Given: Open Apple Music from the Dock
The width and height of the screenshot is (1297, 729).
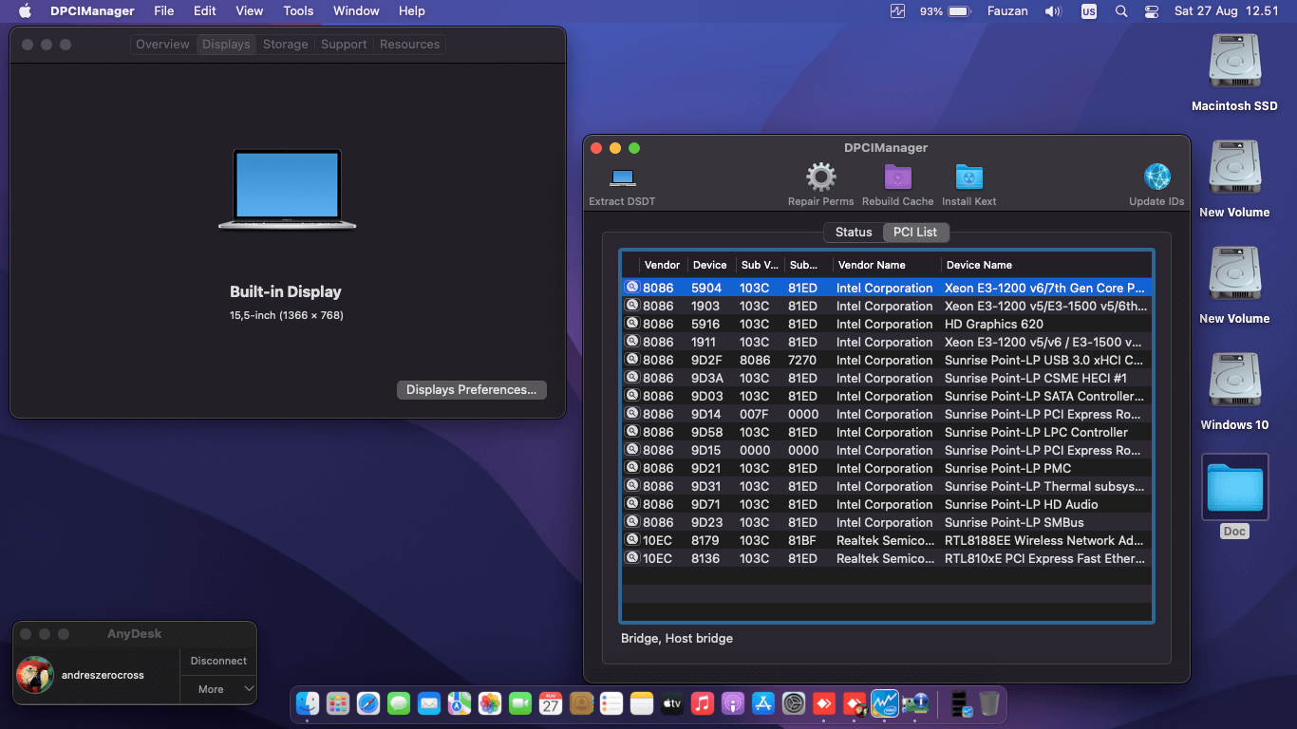Looking at the screenshot, I should point(703,703).
